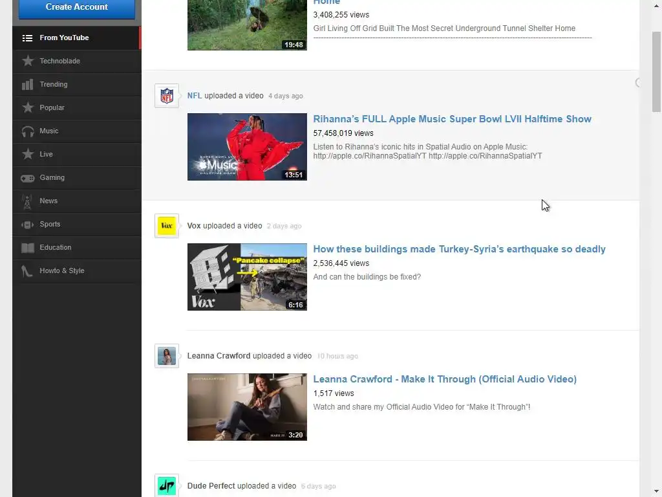Image resolution: width=662 pixels, height=497 pixels.
Task: Open the Turkey-Syria earthquake video title
Action: [460, 249]
